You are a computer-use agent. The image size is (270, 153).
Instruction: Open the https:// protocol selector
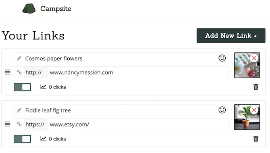tap(35, 124)
